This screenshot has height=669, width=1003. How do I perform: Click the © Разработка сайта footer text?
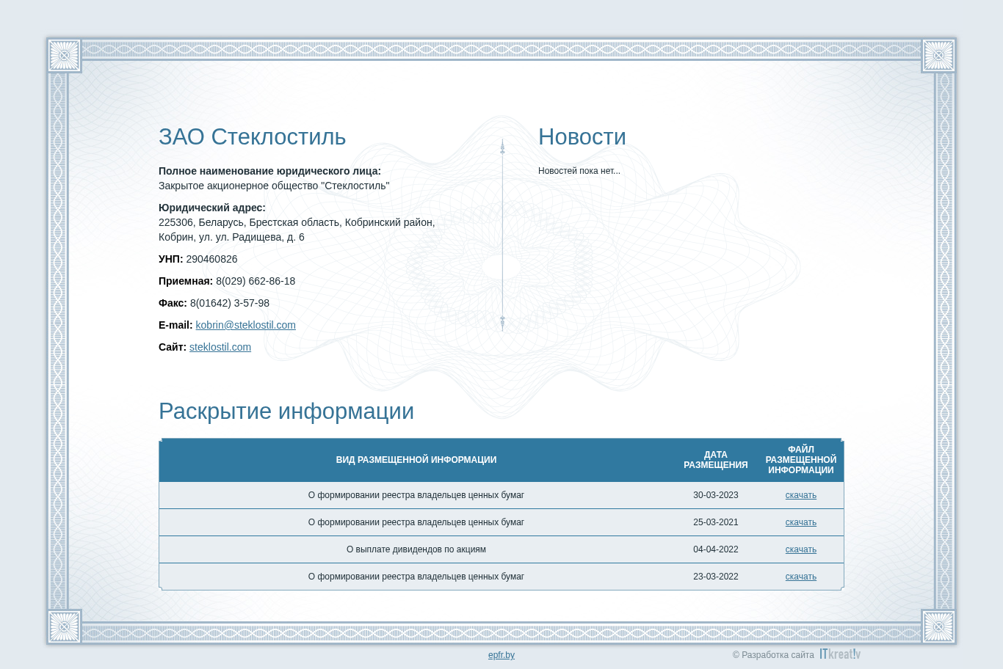tap(773, 655)
